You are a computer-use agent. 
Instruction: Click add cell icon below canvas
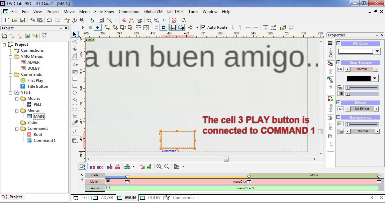92,167
